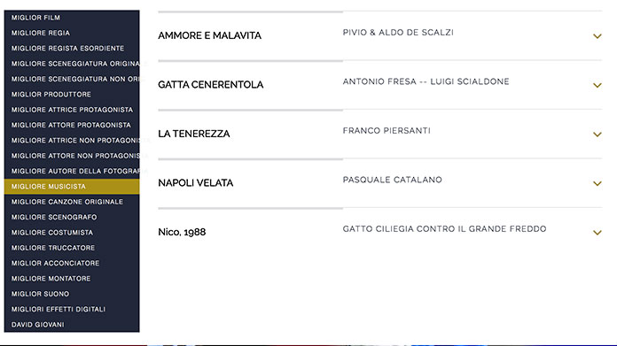617x346 pixels.
Task: Select Migliore Scenografo in sidebar
Action: click(72, 217)
